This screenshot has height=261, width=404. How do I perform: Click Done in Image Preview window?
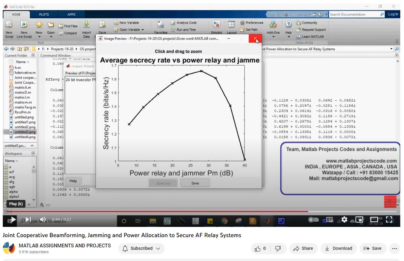[x=195, y=183]
